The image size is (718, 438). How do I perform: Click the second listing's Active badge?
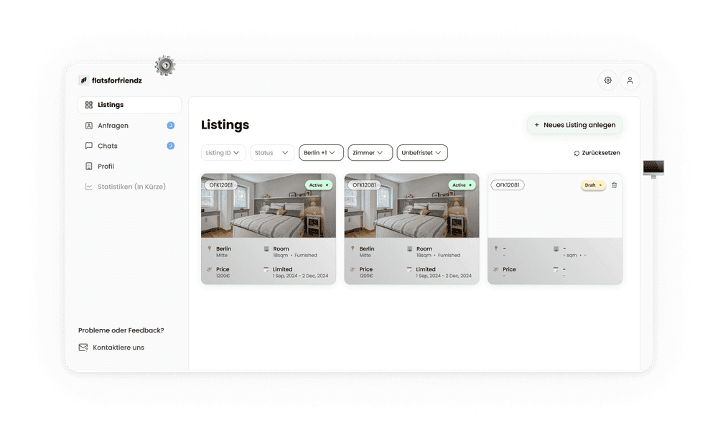click(x=462, y=185)
